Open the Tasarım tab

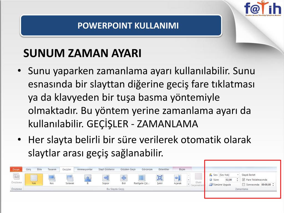click(52, 169)
